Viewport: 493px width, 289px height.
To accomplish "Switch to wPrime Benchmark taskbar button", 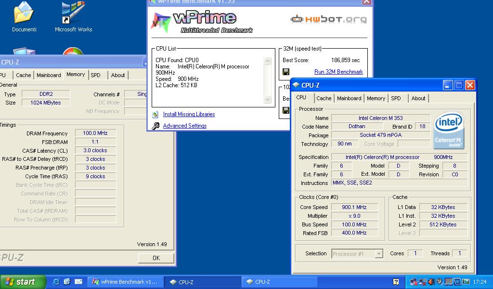I will click(x=126, y=282).
